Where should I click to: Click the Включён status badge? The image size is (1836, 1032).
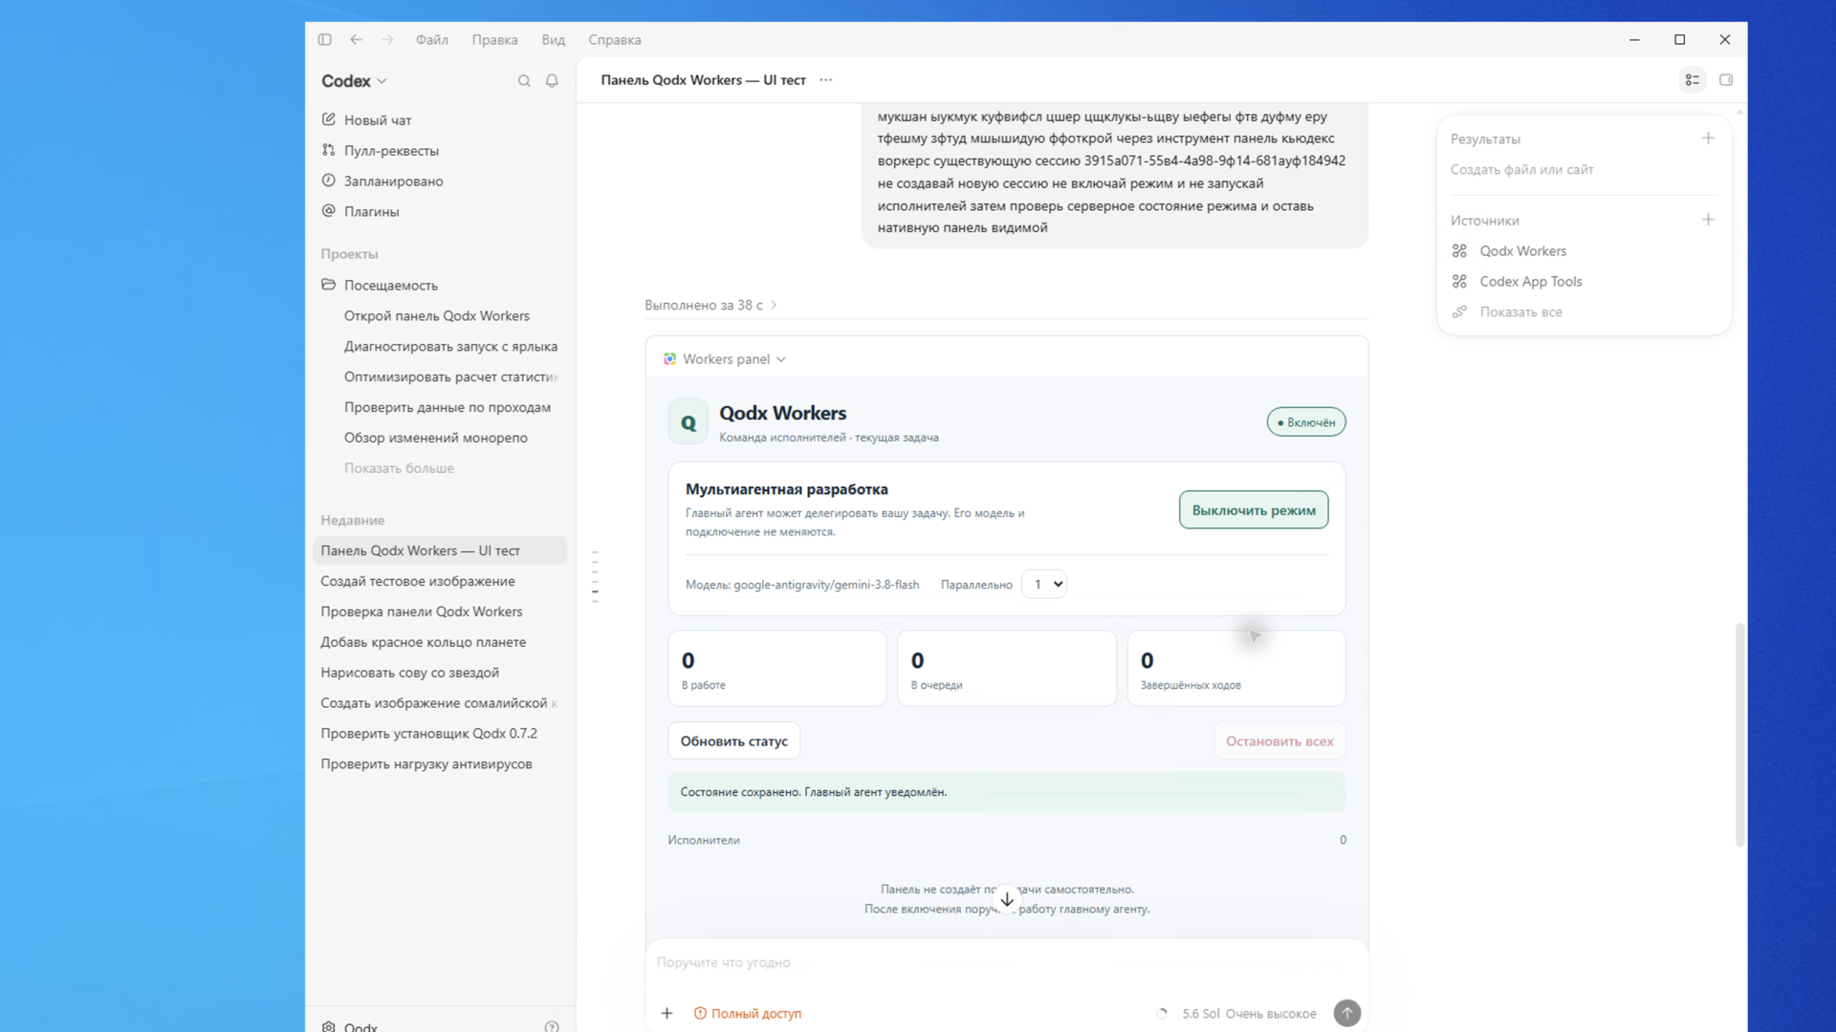[x=1306, y=422]
